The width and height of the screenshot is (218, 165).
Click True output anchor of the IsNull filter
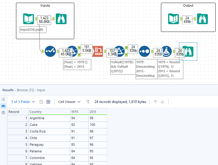tap(126, 48)
